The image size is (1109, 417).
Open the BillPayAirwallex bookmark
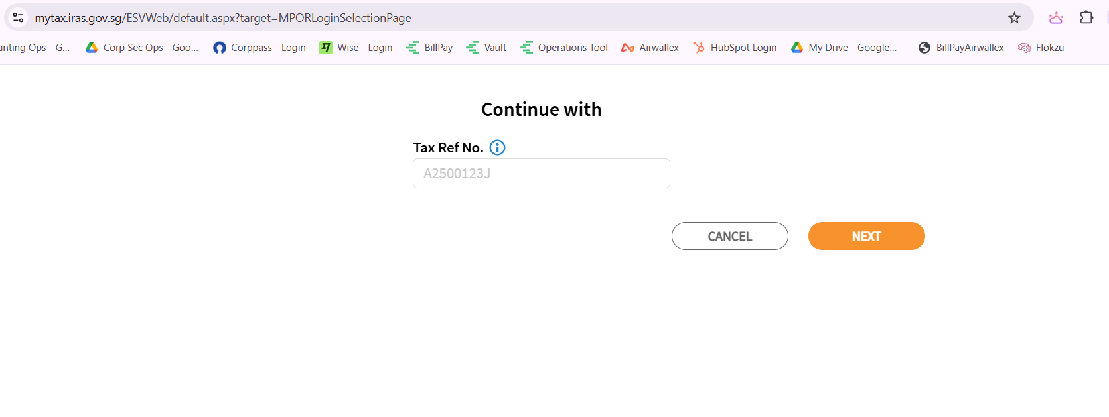click(x=961, y=48)
